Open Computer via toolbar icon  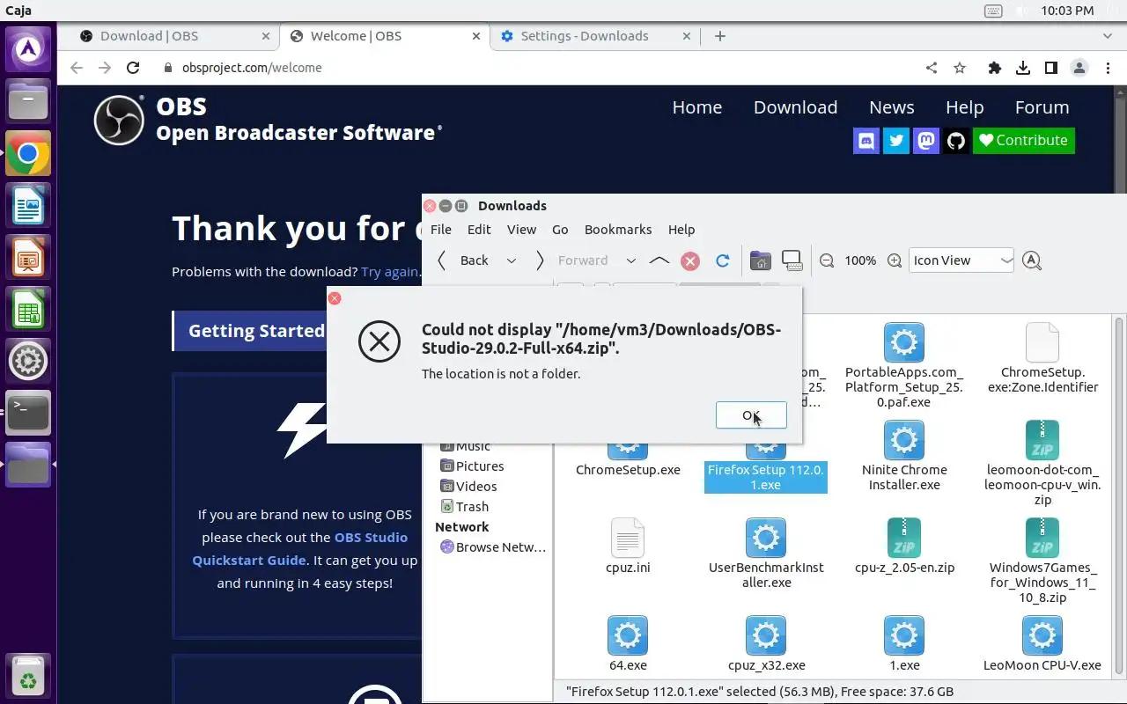pyautogui.click(x=792, y=260)
